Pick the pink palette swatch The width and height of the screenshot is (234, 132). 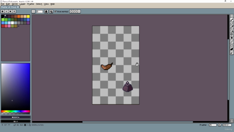9,26
